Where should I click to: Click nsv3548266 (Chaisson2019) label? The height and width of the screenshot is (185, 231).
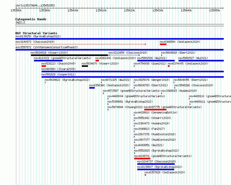[x=194, y=85]
